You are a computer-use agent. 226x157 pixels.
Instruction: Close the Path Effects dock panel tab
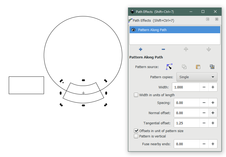(217, 19)
